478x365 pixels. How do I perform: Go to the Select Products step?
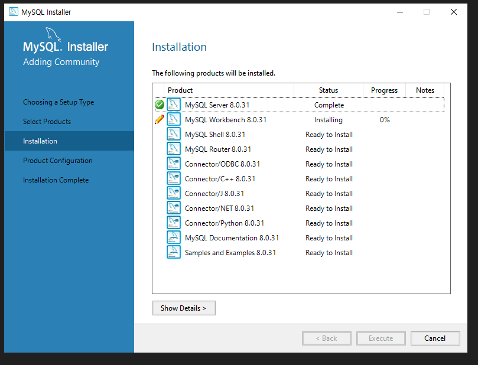point(47,122)
